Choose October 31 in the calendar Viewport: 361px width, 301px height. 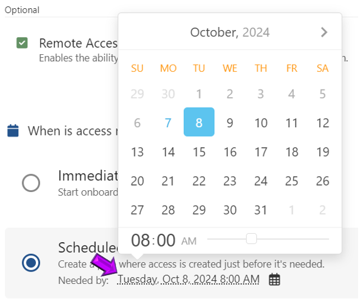(261, 210)
